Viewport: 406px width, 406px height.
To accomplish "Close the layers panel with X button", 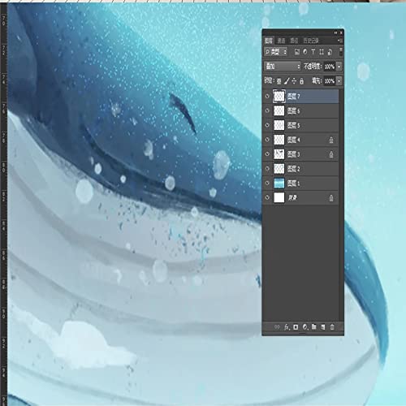I will pos(341,32).
